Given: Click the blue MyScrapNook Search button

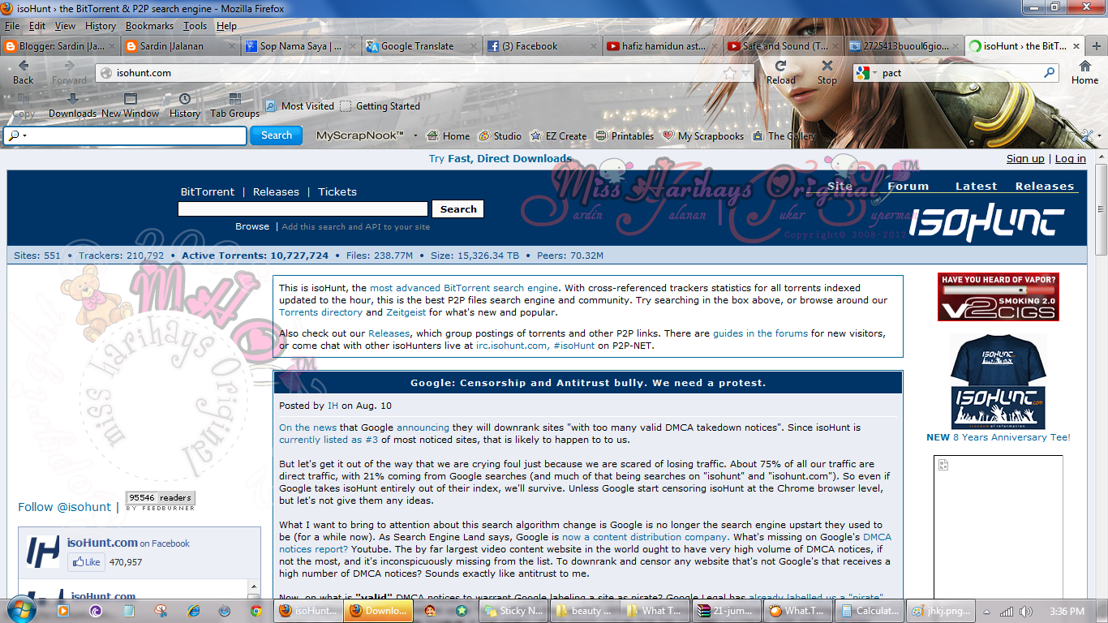Looking at the screenshot, I should click(276, 135).
